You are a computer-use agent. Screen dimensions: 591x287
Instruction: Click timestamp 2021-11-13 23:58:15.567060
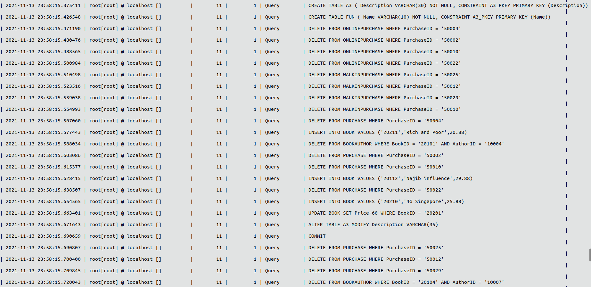click(43, 121)
